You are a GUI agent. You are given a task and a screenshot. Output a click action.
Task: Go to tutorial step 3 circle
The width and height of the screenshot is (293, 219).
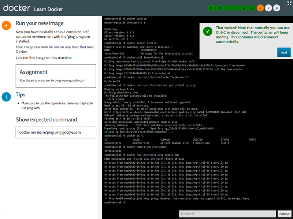(x=235, y=8)
